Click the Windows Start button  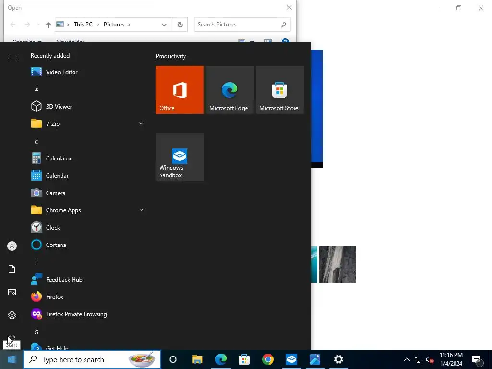pos(12,359)
